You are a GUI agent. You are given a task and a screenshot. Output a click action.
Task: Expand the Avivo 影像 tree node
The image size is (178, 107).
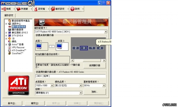click(x=6, y=44)
